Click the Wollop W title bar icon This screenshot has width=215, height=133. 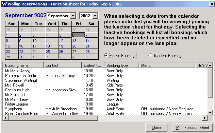pyautogui.click(x=4, y=4)
